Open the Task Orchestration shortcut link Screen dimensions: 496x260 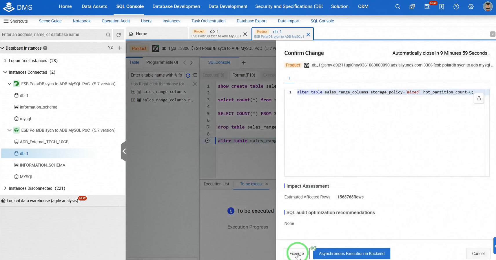pos(209,21)
